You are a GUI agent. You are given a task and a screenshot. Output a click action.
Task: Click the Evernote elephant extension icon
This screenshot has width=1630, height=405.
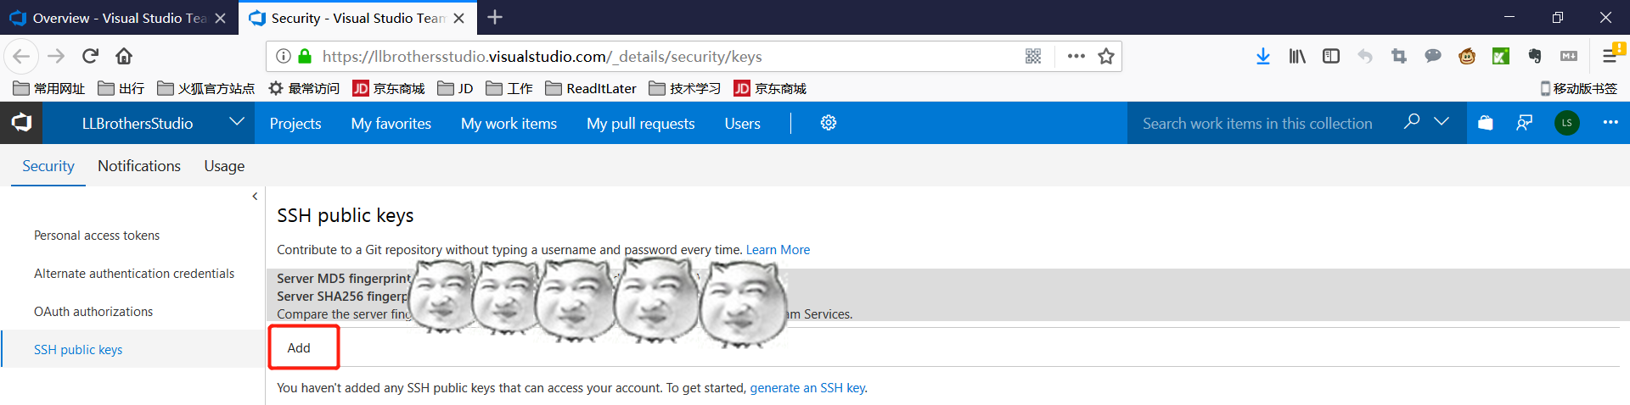coord(1535,56)
